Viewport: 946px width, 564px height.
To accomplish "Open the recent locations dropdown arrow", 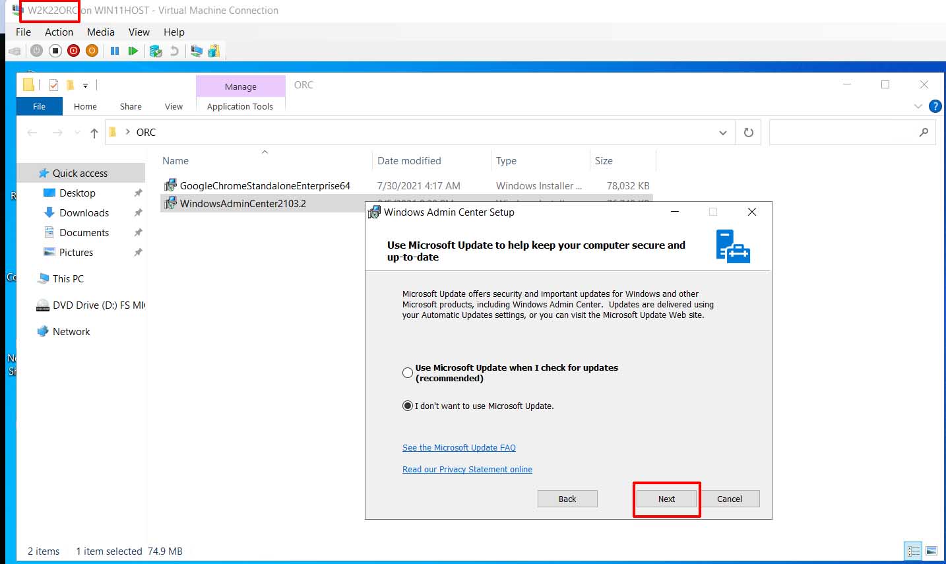I will tap(77, 133).
